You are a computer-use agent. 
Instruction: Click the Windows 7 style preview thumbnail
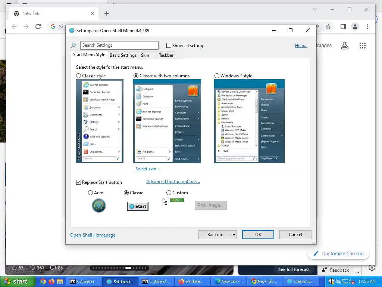(249, 121)
